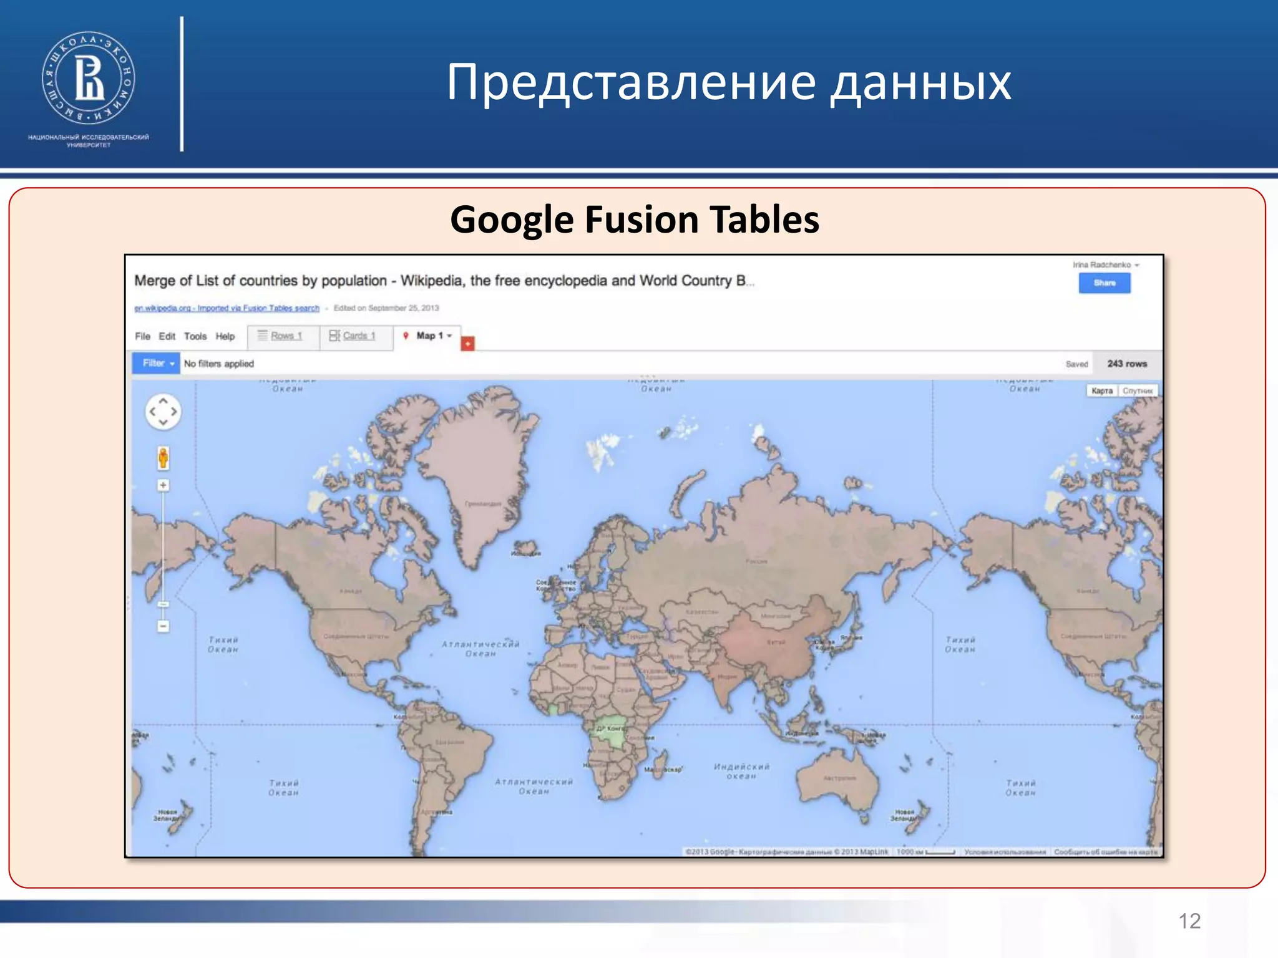Image resolution: width=1278 pixels, height=958 pixels.
Task: Open the File menu
Action: point(142,336)
